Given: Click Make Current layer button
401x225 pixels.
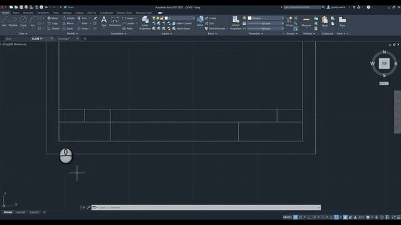Looking at the screenshot, I should (x=182, y=23).
